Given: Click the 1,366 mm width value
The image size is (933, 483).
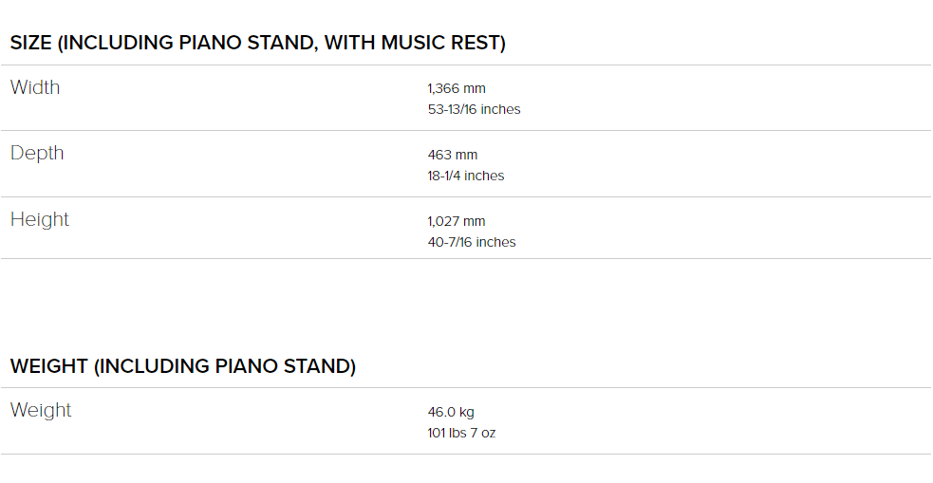Looking at the screenshot, I should click(457, 88).
